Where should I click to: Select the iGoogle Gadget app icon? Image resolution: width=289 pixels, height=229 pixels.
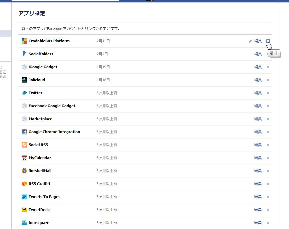(x=24, y=67)
